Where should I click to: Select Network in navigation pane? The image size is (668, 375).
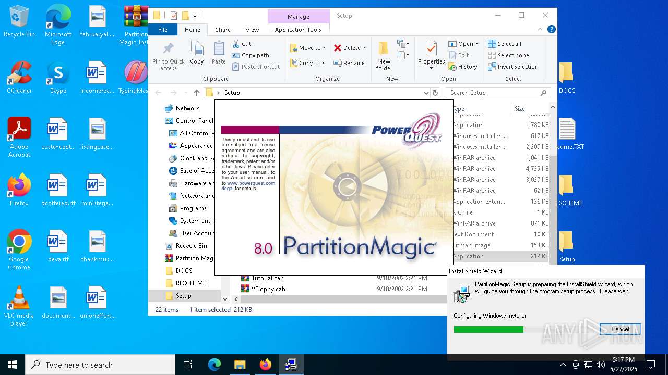(187, 108)
